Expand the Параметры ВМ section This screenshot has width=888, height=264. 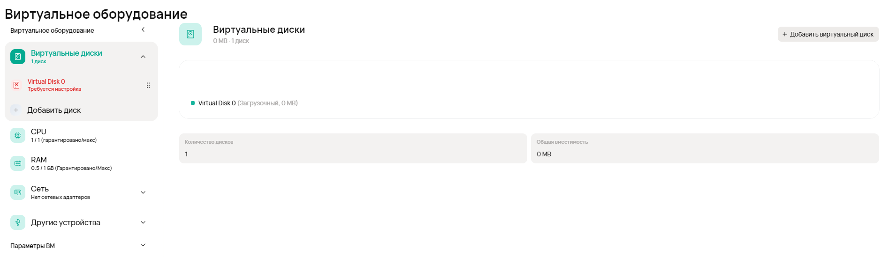click(x=143, y=245)
